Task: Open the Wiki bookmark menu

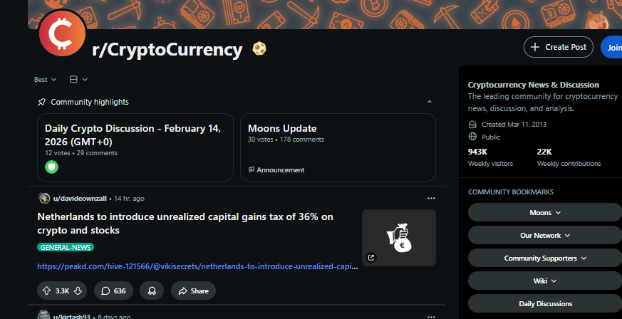Action: pos(545,281)
